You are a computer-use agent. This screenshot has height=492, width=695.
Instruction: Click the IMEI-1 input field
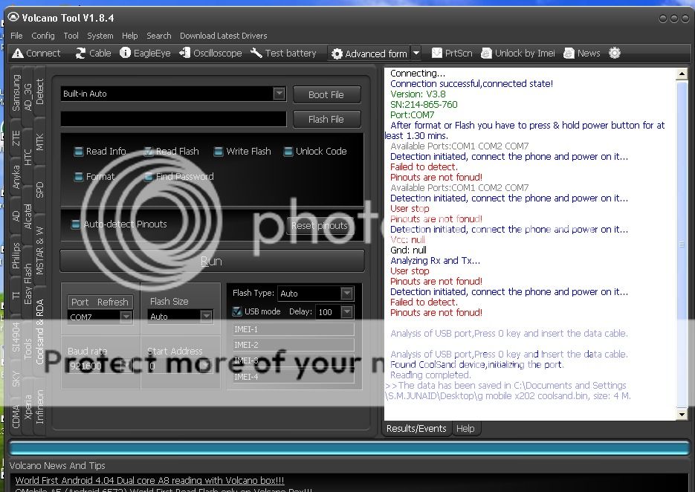click(294, 329)
